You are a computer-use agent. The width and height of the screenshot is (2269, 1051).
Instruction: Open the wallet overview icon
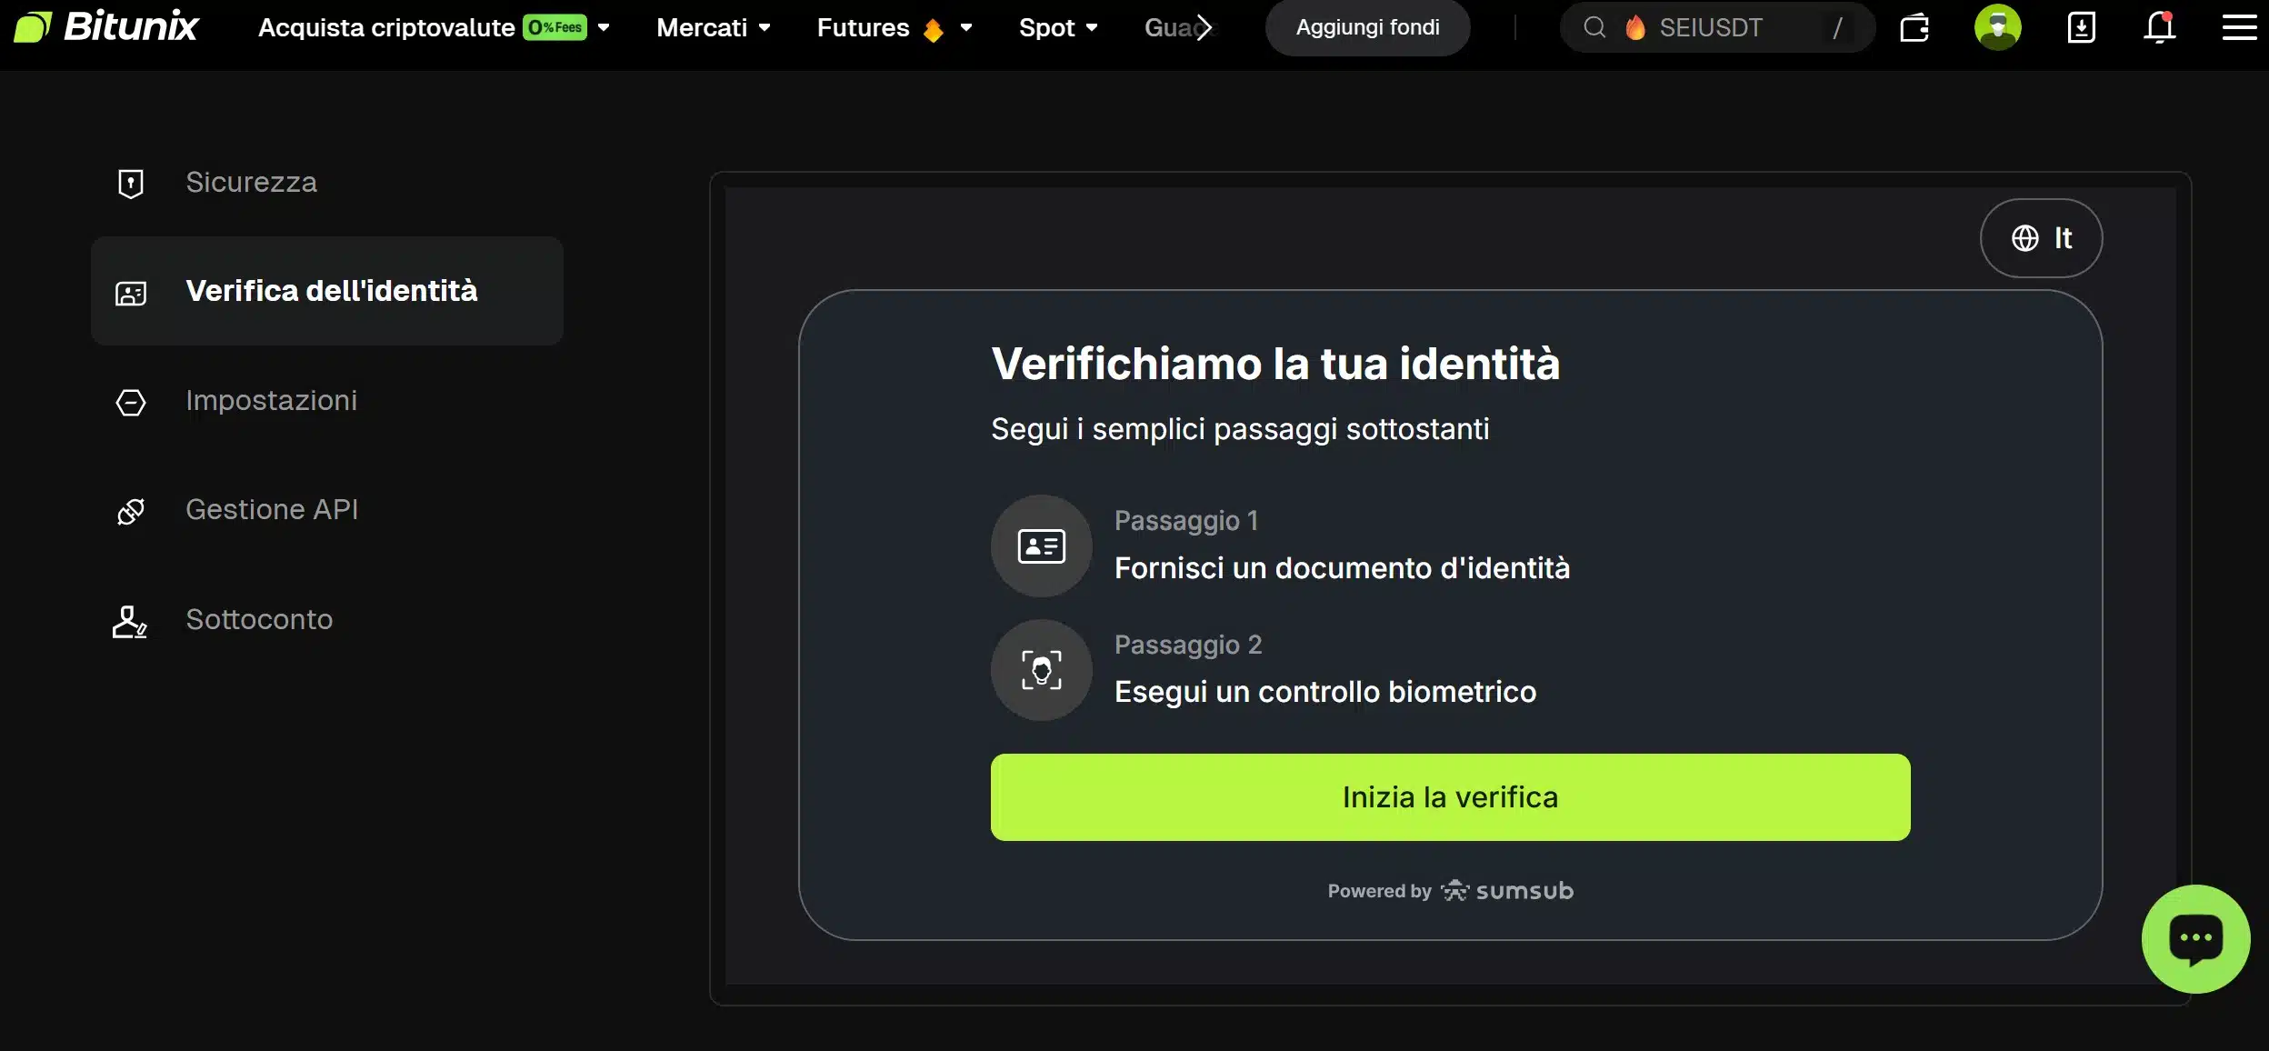1915,27
